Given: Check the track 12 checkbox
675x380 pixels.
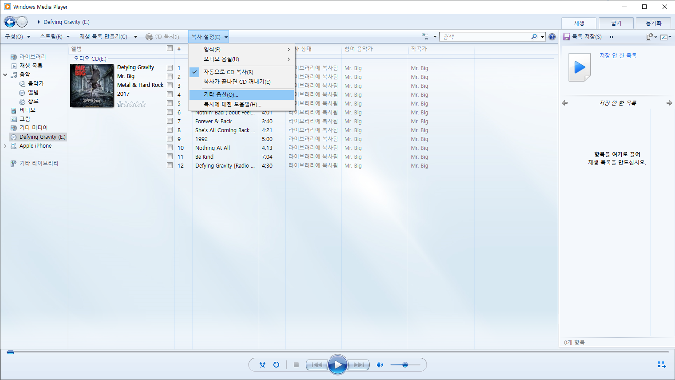Looking at the screenshot, I should pos(170,165).
